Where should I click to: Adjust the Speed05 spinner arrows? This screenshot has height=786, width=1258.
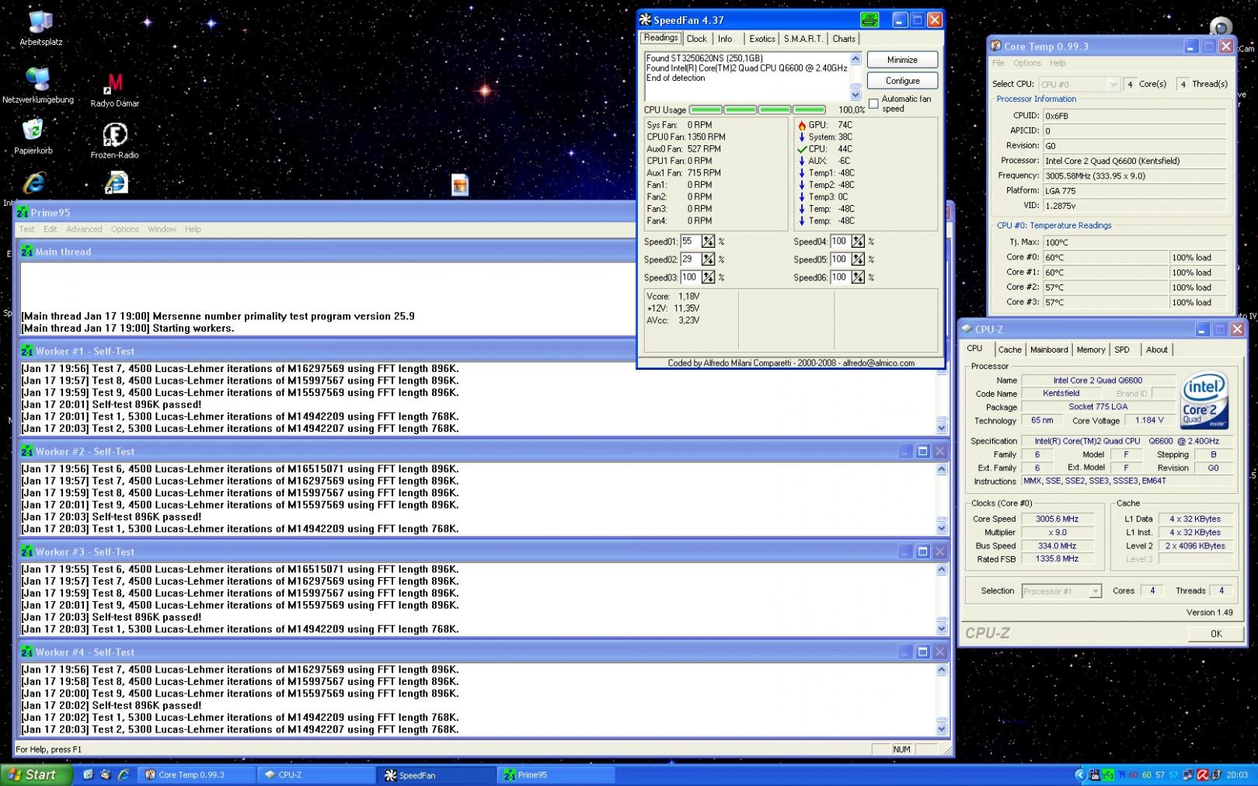click(x=858, y=259)
